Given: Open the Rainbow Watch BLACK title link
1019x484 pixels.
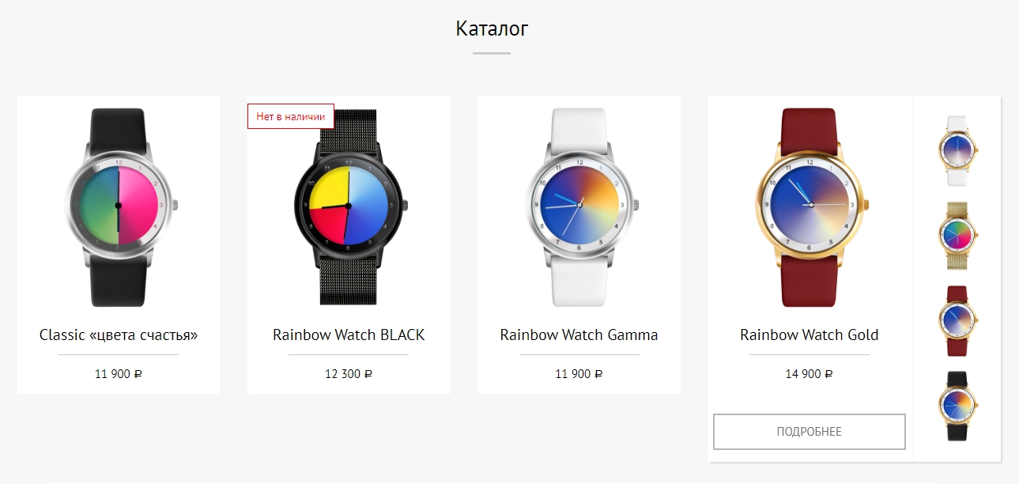Looking at the screenshot, I should [x=349, y=335].
